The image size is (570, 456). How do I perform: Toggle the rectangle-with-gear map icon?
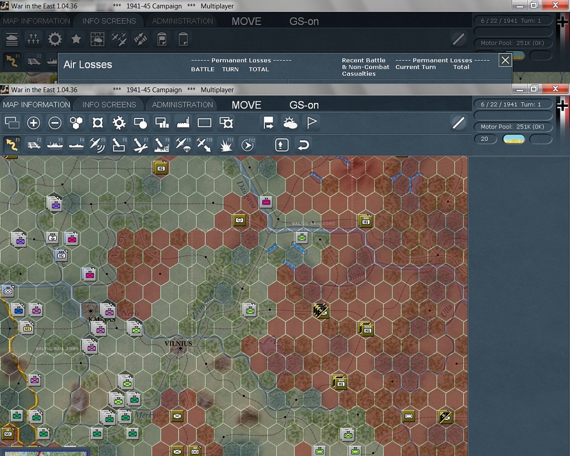click(226, 123)
